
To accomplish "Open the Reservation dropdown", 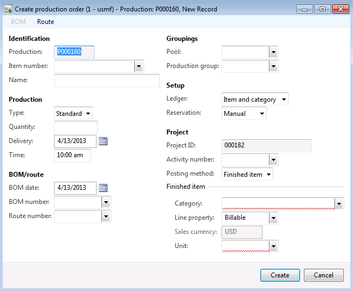I will (x=262, y=114).
